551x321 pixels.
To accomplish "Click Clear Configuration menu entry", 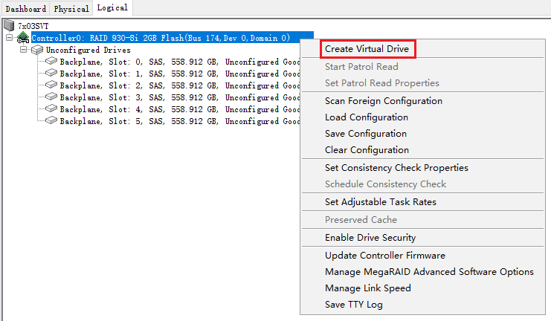I will [x=366, y=150].
